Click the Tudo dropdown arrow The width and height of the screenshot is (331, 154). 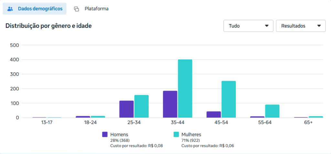pos(267,26)
